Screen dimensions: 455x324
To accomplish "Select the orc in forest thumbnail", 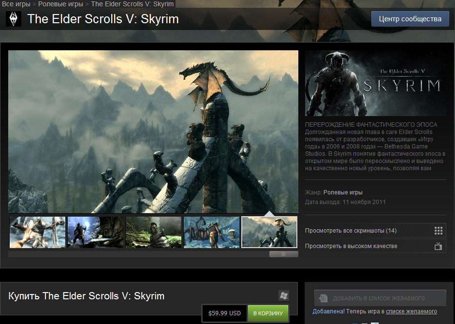I will click(153, 232).
